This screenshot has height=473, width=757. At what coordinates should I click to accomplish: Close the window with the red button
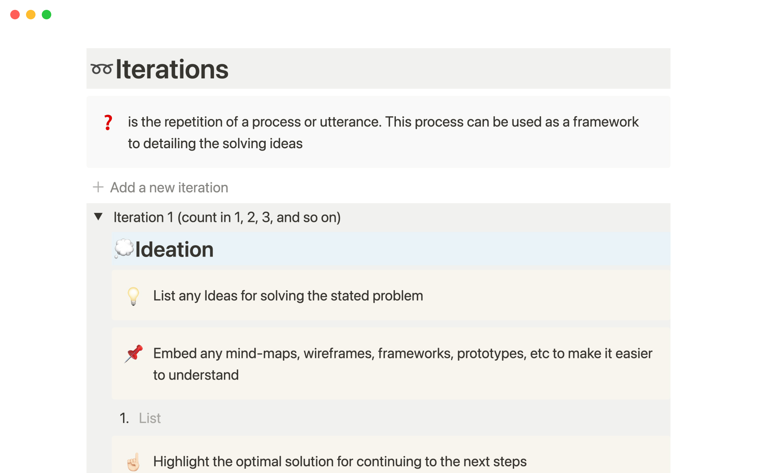tap(15, 15)
